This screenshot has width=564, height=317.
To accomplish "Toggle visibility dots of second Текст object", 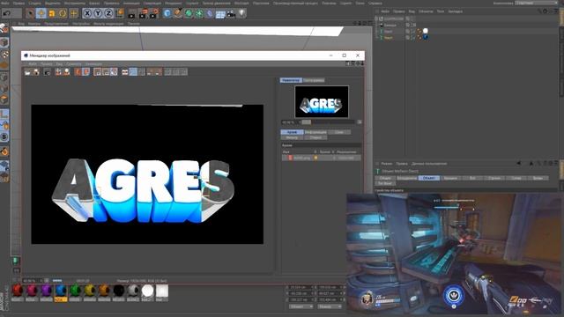I will click(412, 37).
